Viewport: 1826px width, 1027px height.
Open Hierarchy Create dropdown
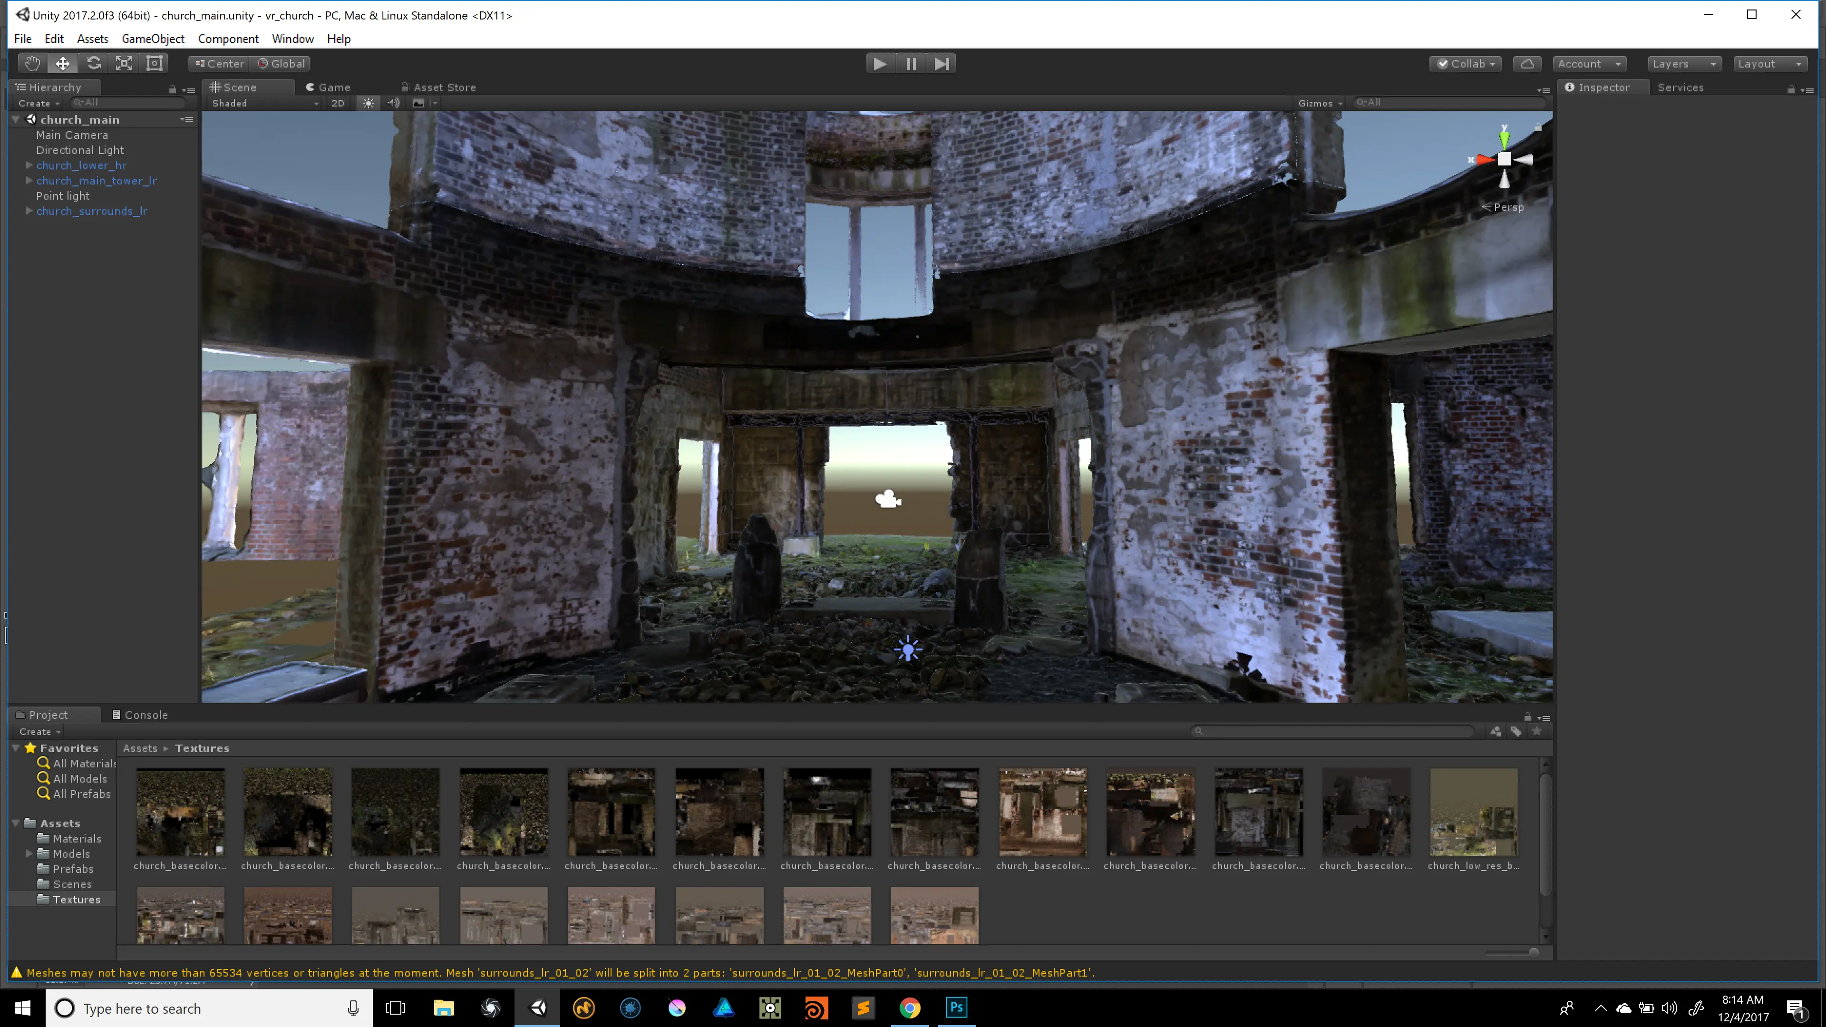[x=39, y=103]
